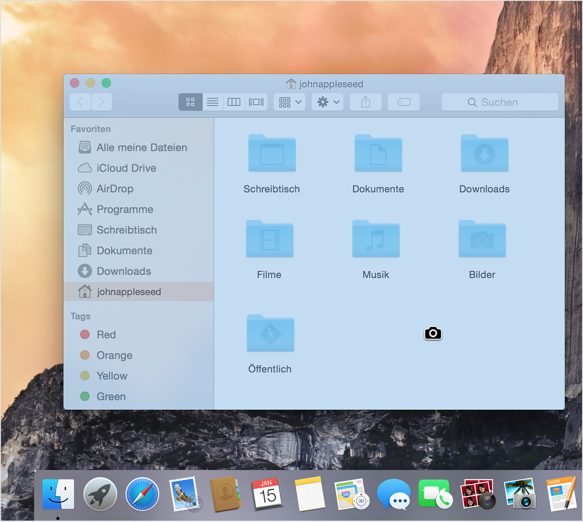The height and width of the screenshot is (522, 583).
Task: Open the Share menu icon
Action: (365, 102)
